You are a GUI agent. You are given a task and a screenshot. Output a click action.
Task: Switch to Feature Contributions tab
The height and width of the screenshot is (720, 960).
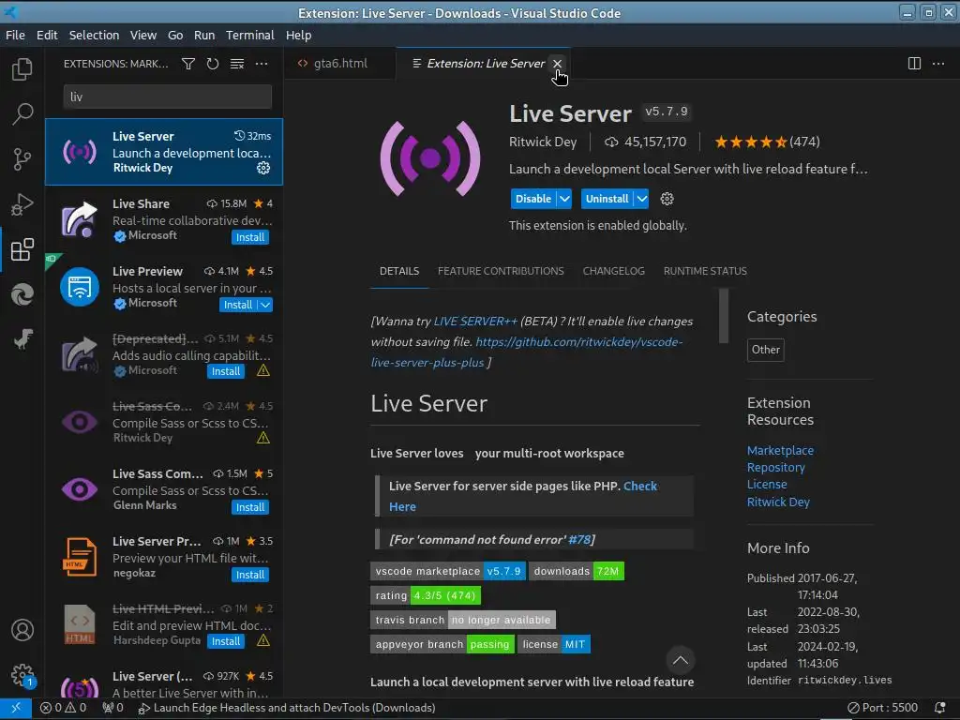click(501, 271)
